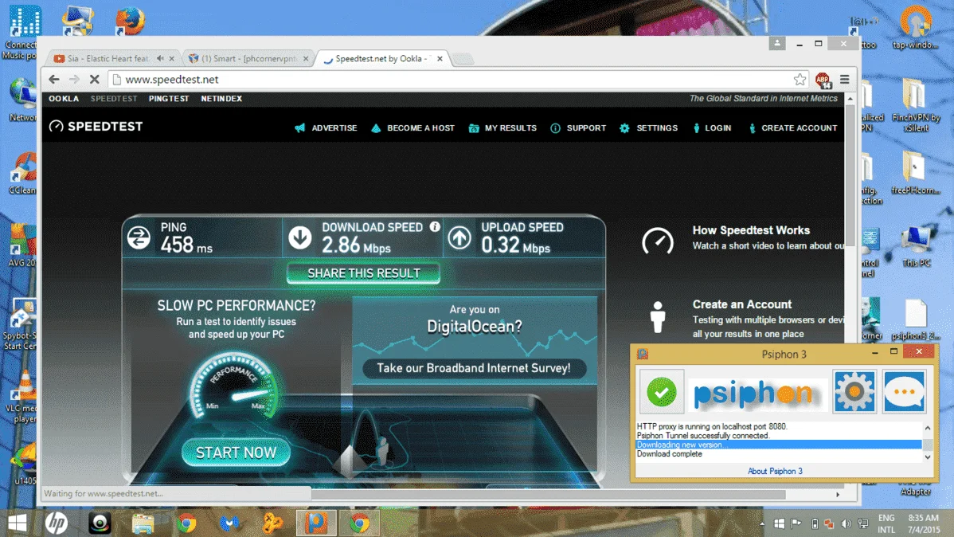Viewport: 954px width, 537px height.
Task: Click the START NOW button
Action: tap(236, 453)
